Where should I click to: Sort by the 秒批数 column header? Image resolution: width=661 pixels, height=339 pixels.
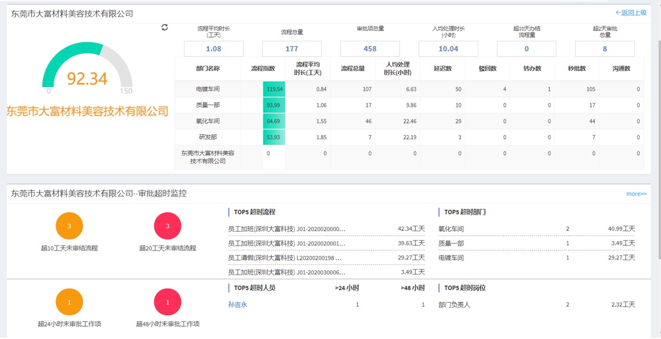pyautogui.click(x=577, y=69)
